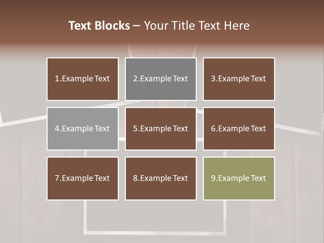Image resolution: width=324 pixels, height=243 pixels.
Task: Click the dash separator in the title
Action: coord(137,26)
